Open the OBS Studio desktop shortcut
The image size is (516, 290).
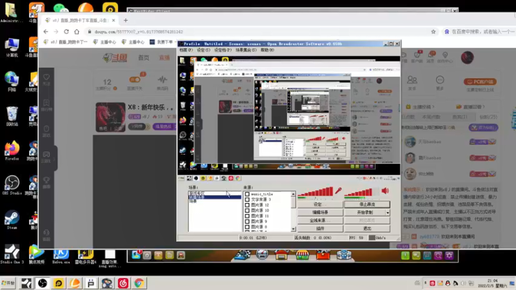[12, 185]
